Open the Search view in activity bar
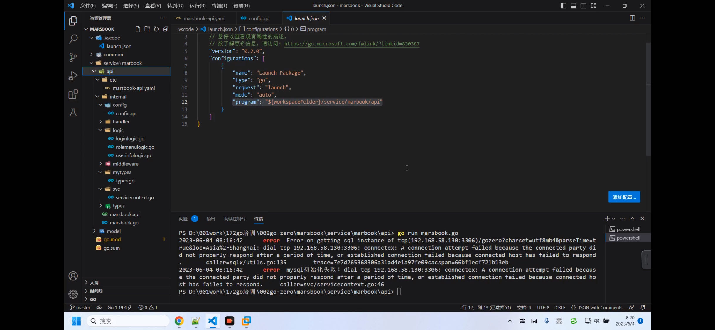 click(x=73, y=39)
